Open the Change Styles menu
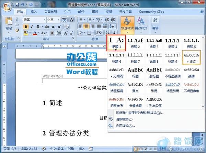Screen dimensions: 206x153 pos(141,25)
